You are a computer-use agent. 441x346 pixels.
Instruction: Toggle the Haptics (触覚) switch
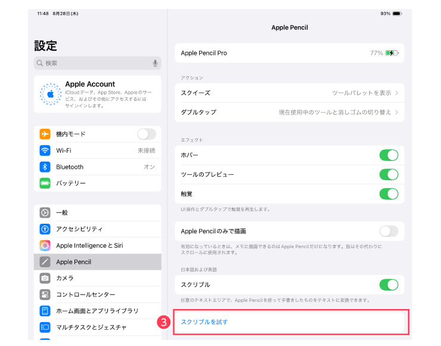point(389,194)
